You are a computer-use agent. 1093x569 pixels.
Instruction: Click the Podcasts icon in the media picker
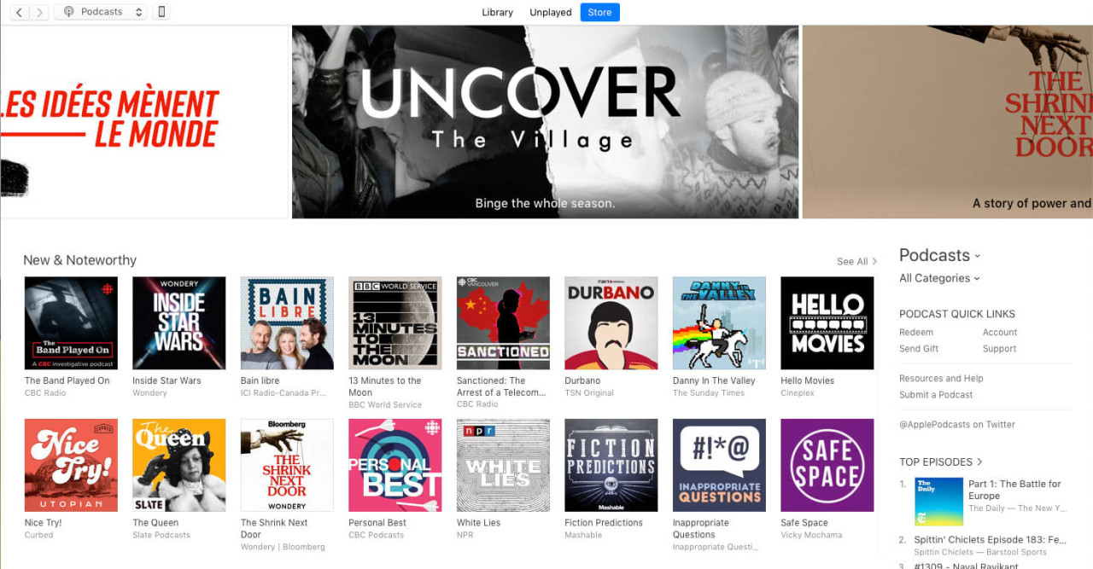pos(69,12)
